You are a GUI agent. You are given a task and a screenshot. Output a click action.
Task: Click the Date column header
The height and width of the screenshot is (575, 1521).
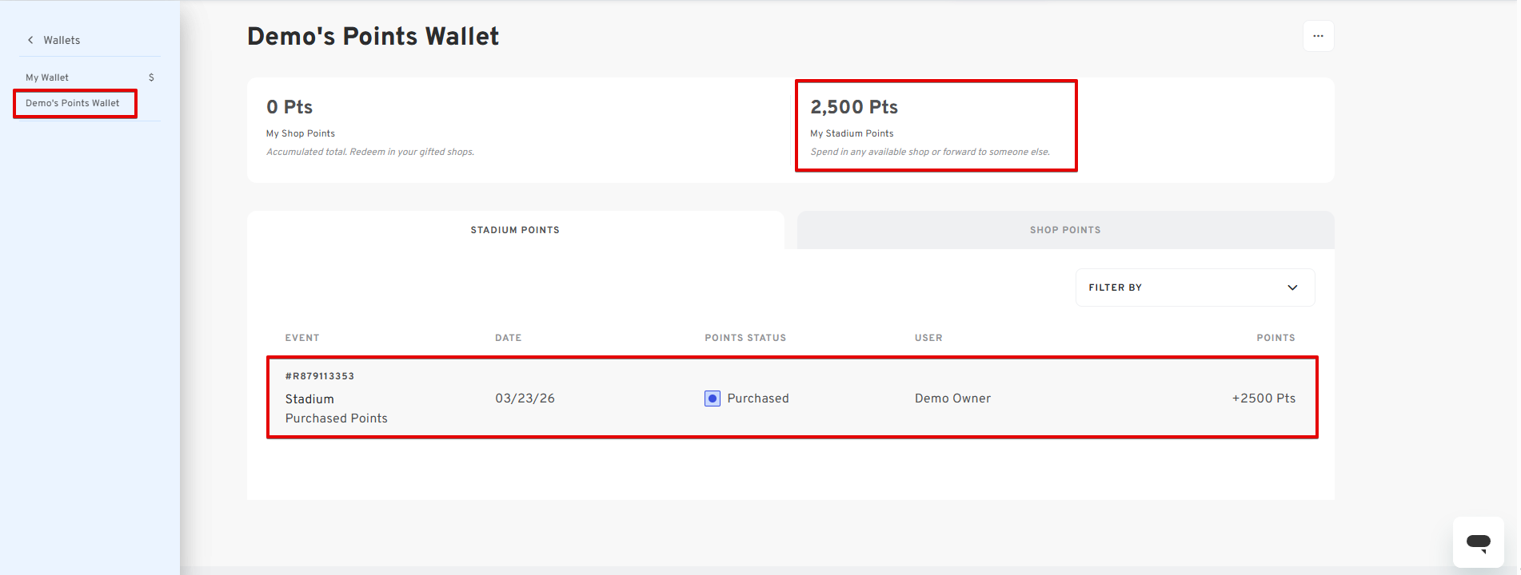tap(508, 338)
